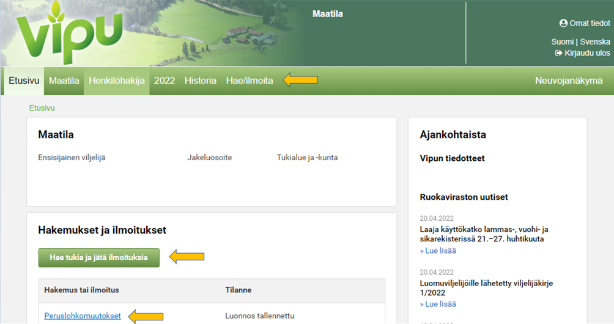Open the Etusivu tab
This screenshot has width=614, height=324.
[24, 81]
